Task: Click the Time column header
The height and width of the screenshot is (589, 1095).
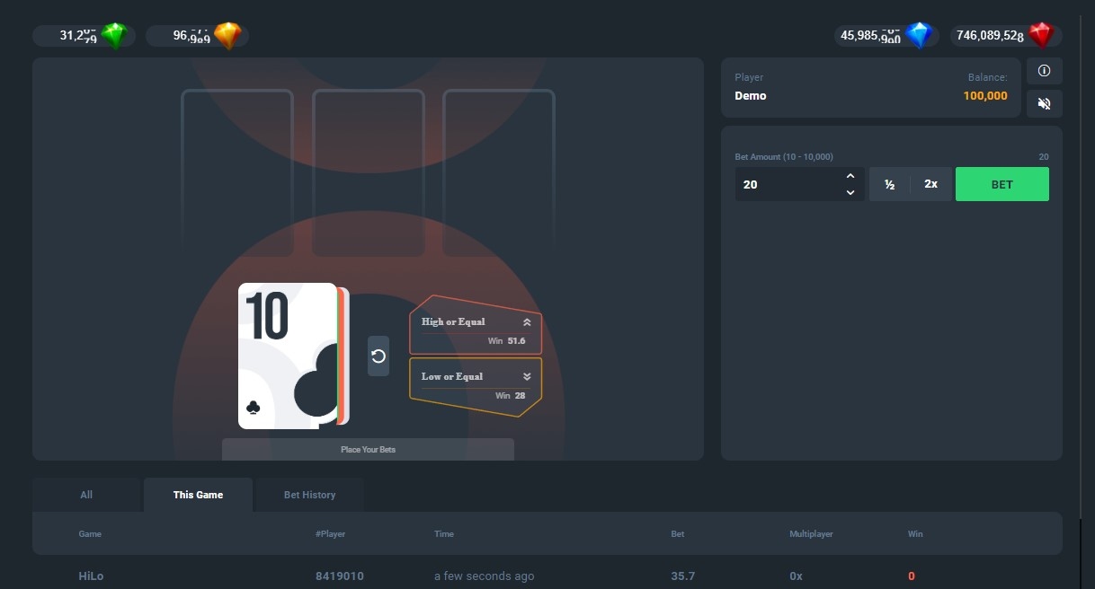Action: tap(444, 534)
